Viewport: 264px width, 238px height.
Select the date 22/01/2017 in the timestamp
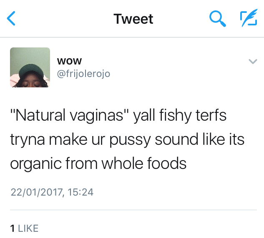[35, 192]
